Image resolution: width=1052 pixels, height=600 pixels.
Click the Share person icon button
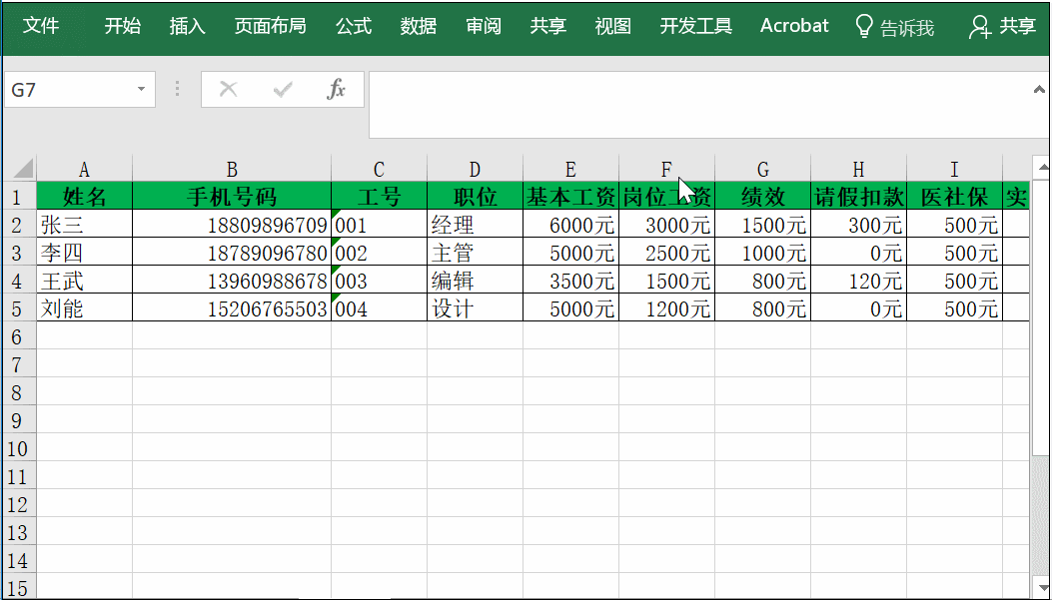[1002, 27]
